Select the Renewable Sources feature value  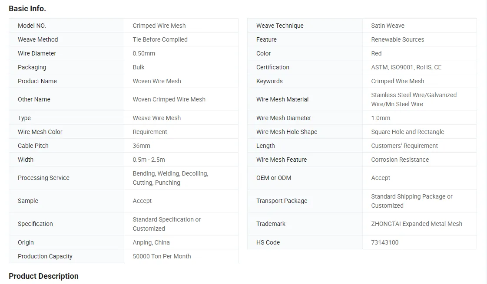(x=398, y=39)
